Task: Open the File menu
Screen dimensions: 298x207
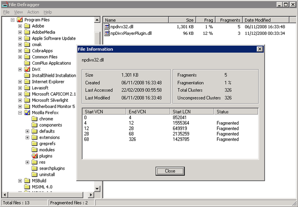Action: (6, 12)
